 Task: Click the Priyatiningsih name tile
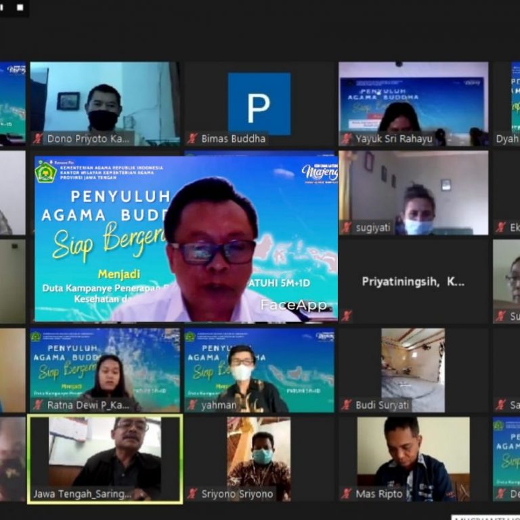(x=414, y=282)
